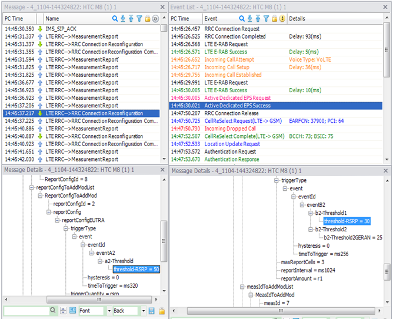
Task: Click the search icon in Message panel header
Action: (x=116, y=19)
